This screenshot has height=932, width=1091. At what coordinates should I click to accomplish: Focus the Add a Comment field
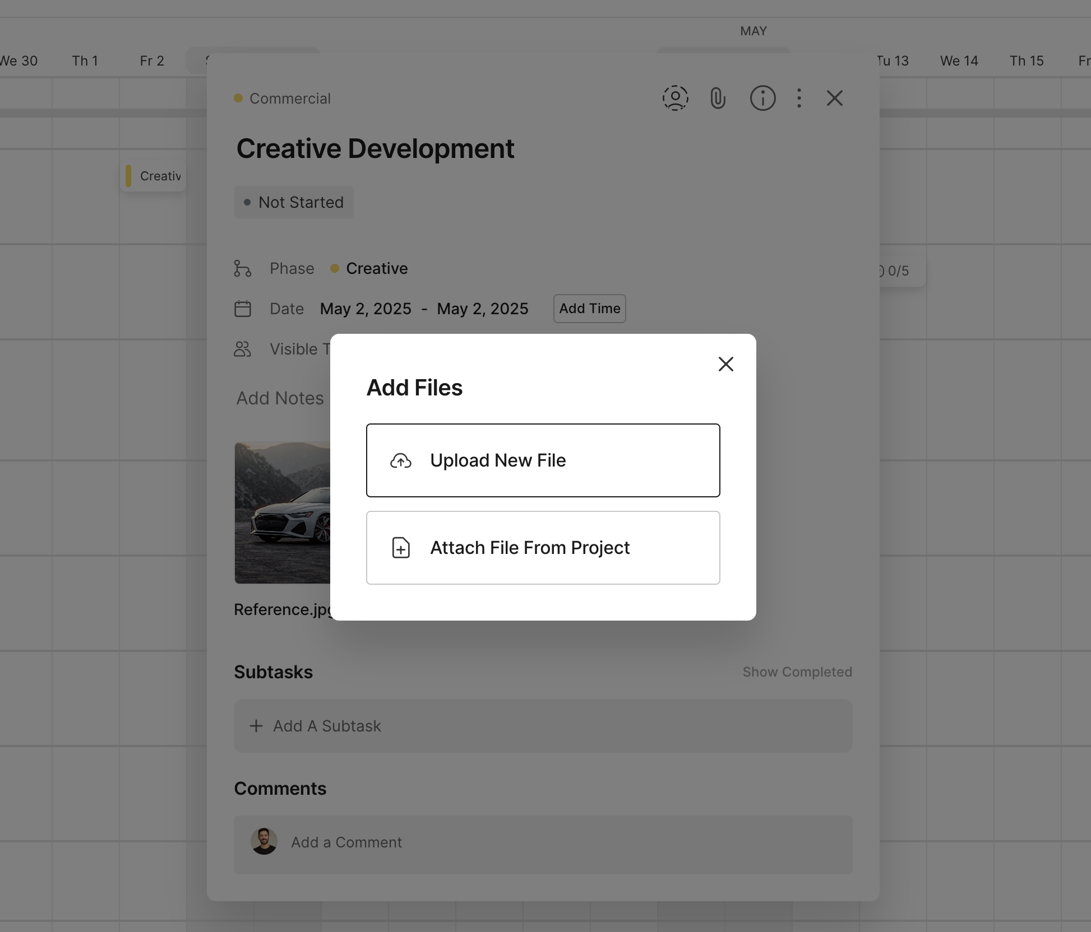click(543, 842)
